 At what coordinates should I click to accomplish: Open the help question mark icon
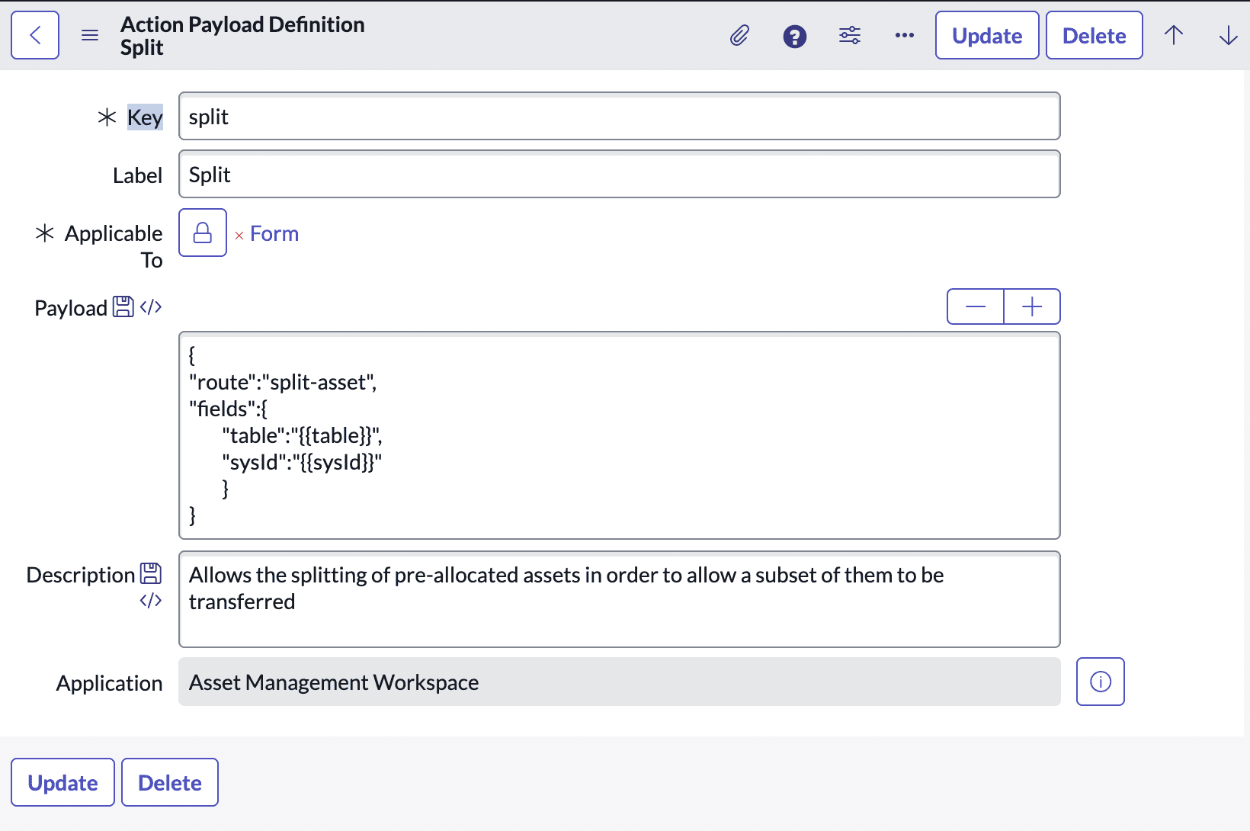tap(795, 36)
